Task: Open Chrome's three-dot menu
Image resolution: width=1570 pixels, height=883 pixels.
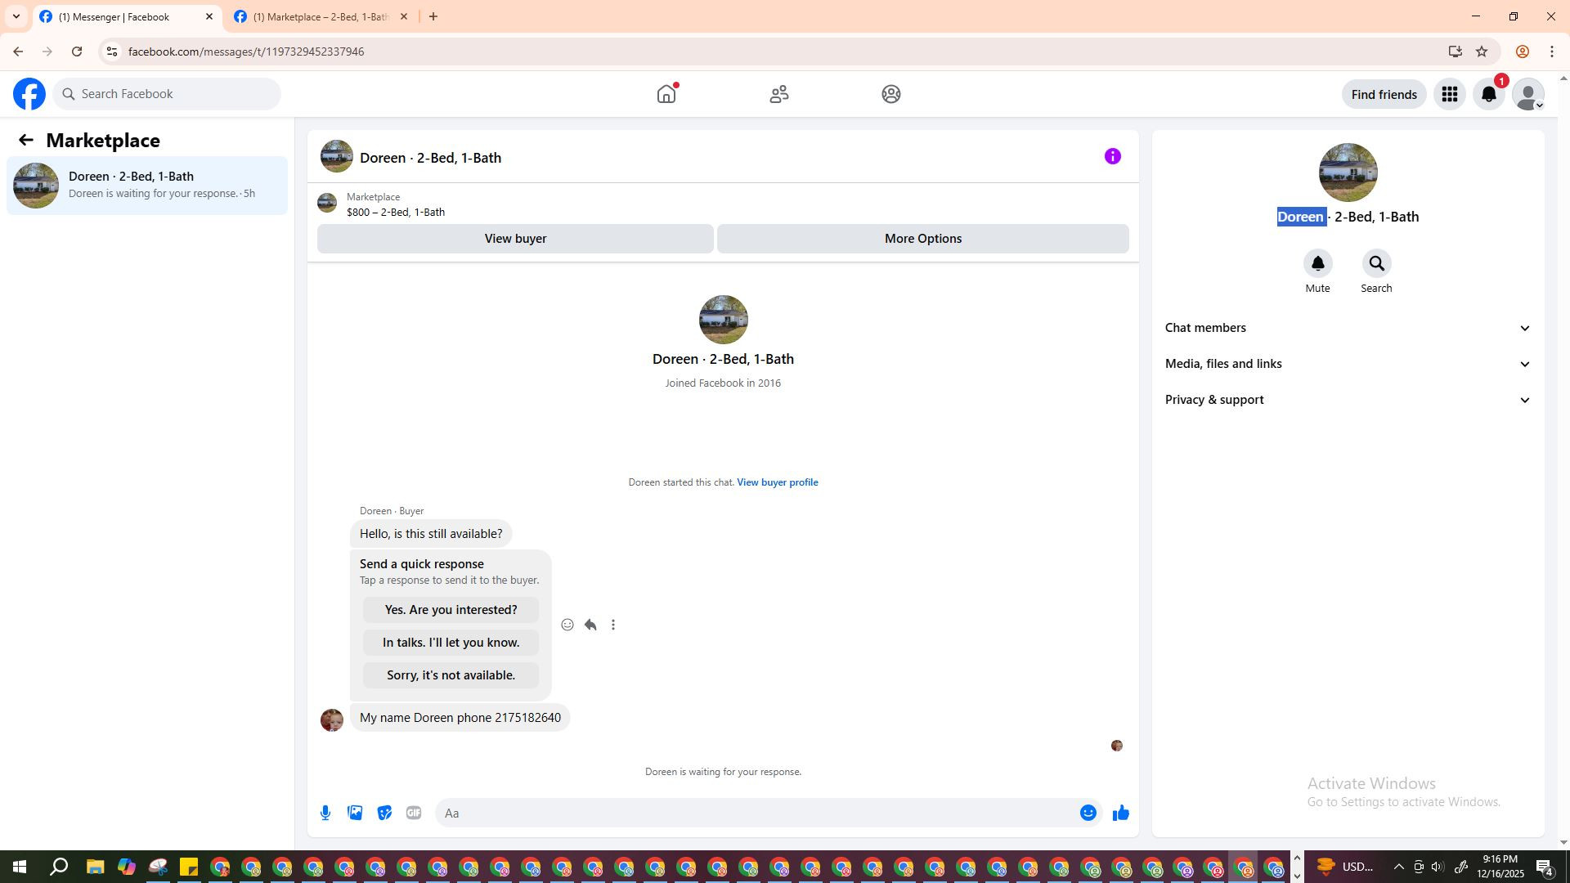Action: [1552, 52]
